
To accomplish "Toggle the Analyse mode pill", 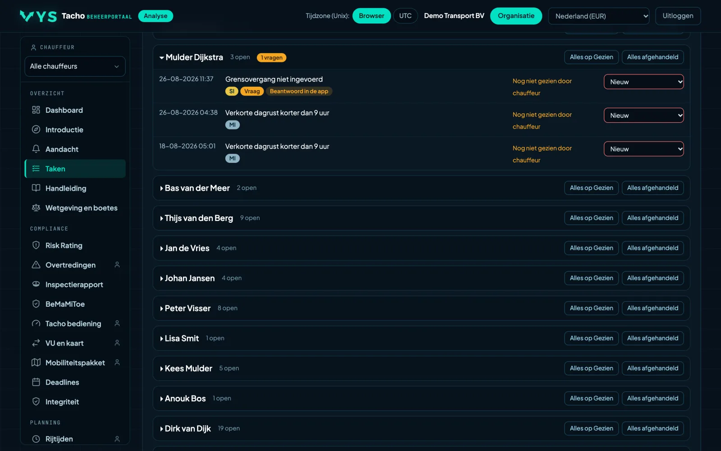I will [x=155, y=16].
